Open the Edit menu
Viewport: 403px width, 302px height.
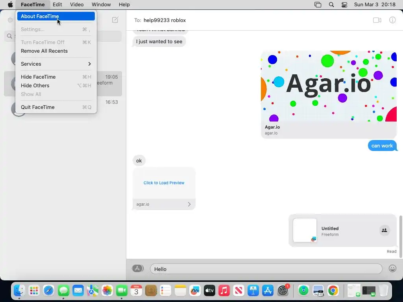coord(57,5)
